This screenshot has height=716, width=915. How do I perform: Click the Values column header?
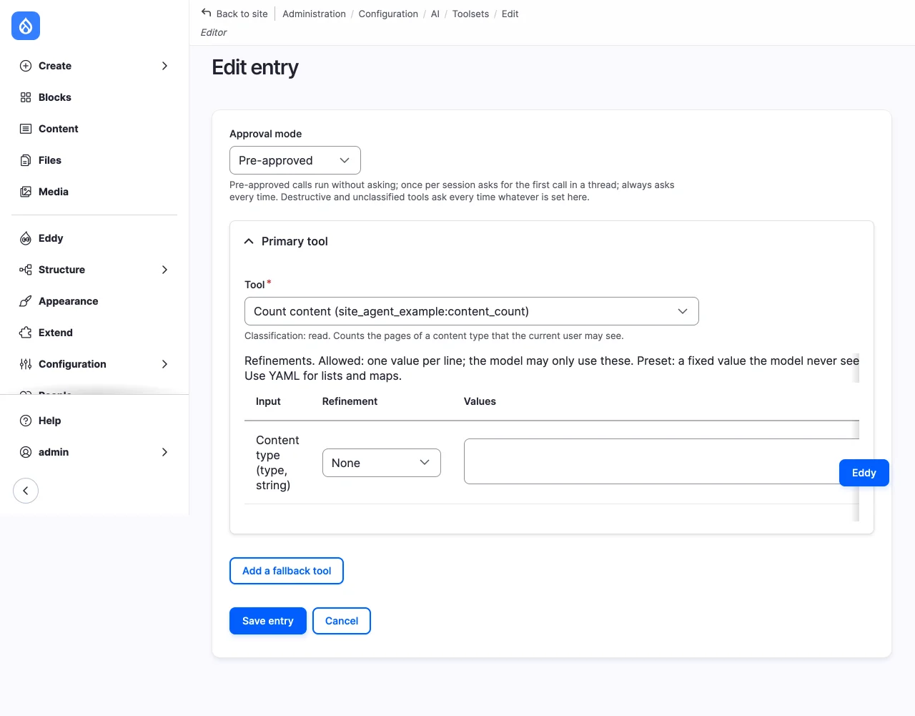480,401
